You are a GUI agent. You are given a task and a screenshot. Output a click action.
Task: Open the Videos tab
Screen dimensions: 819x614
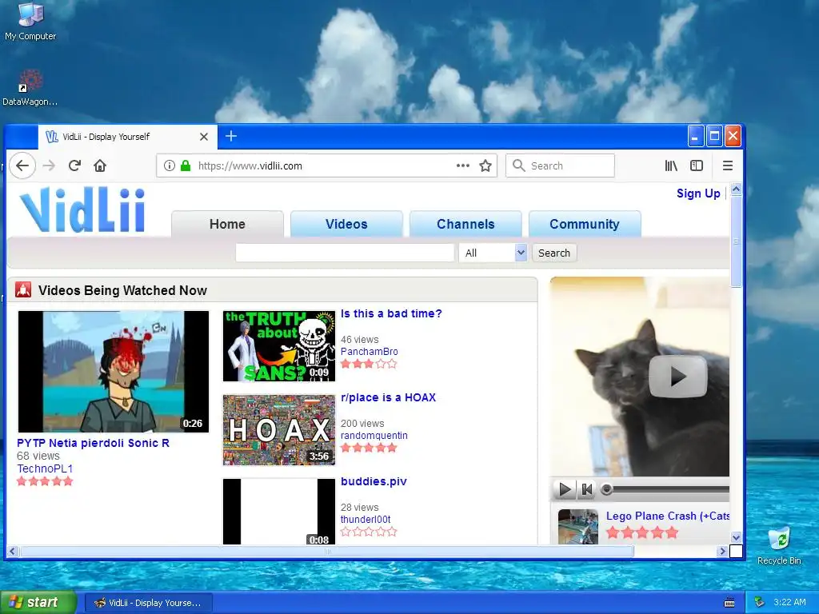[346, 224]
